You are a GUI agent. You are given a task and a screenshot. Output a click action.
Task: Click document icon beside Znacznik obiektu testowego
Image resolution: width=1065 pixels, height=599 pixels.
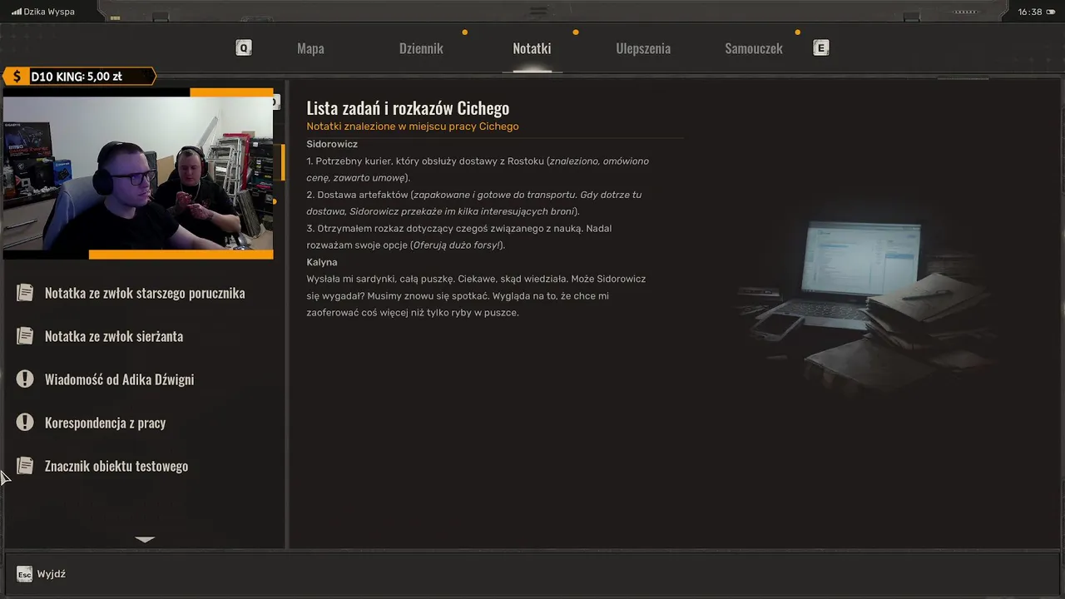(25, 466)
